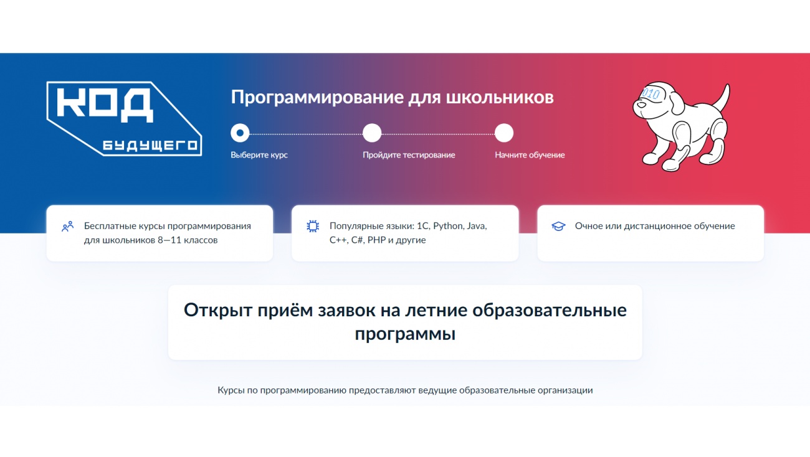Click the text about ведущие образовательные организации
Image resolution: width=810 pixels, height=457 pixels.
[x=405, y=390]
